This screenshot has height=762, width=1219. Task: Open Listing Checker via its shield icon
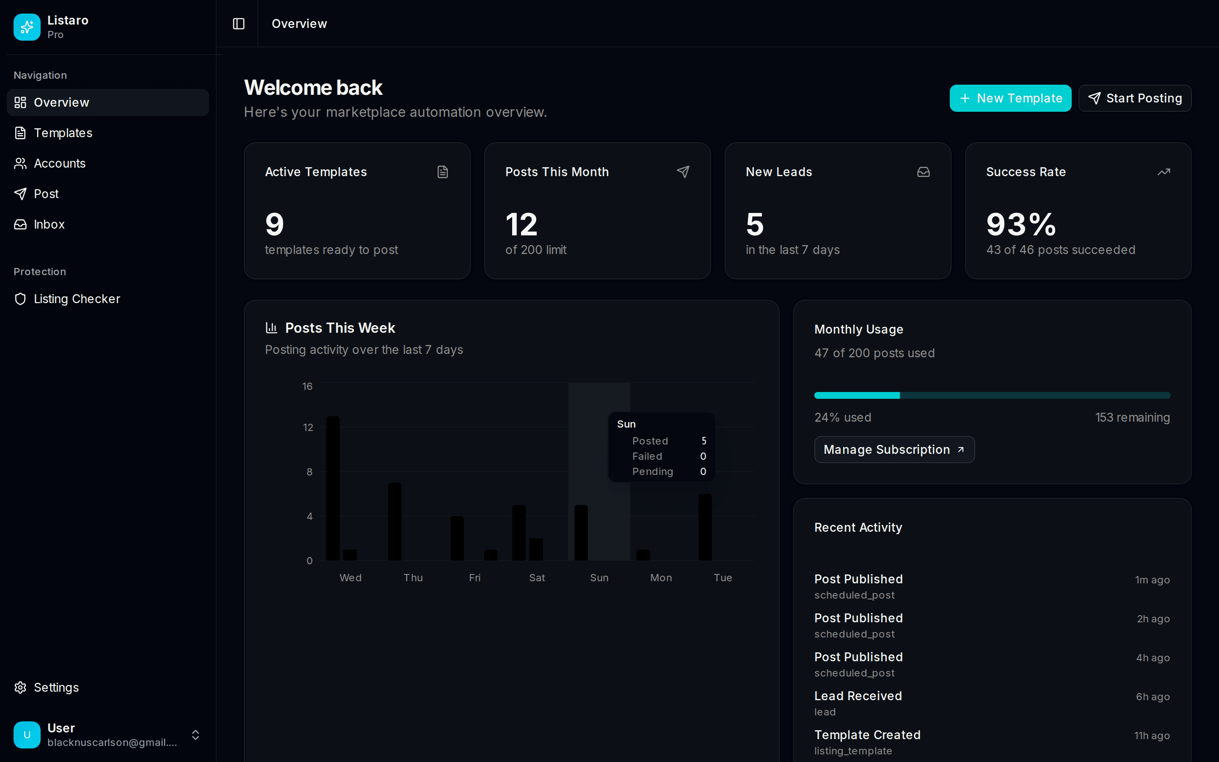tap(20, 299)
